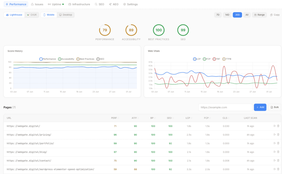Viewport: 282px width, 174px height.
Task: Toggle the TTFB series in Web Vitals legend
Action: click(227, 59)
